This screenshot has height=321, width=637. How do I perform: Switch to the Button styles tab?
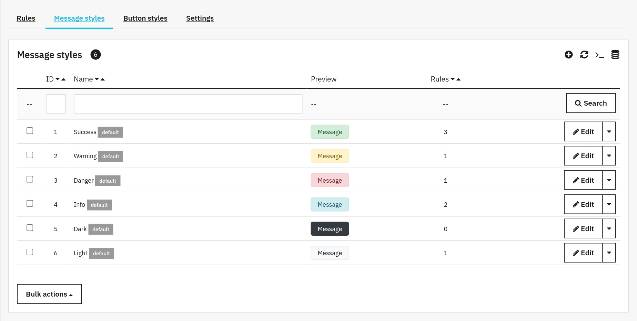(x=145, y=18)
